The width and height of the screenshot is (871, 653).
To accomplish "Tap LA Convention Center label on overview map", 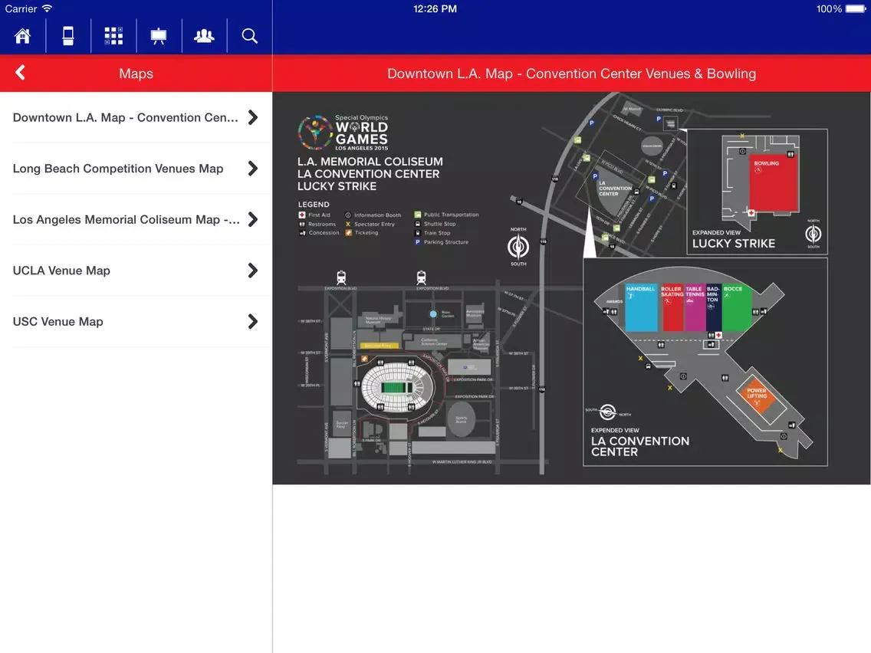I will 615,189.
